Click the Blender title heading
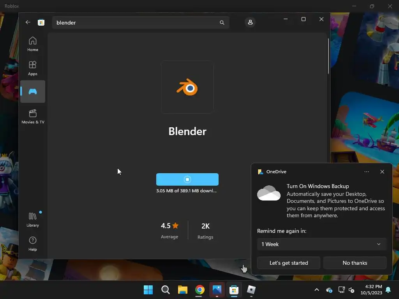399x299 pixels. 187,131
